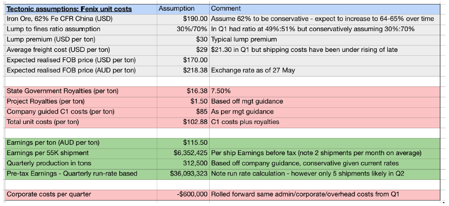Click the $190.00 iron ore price cell
This screenshot has width=449, height=206.
pyautogui.click(x=195, y=19)
